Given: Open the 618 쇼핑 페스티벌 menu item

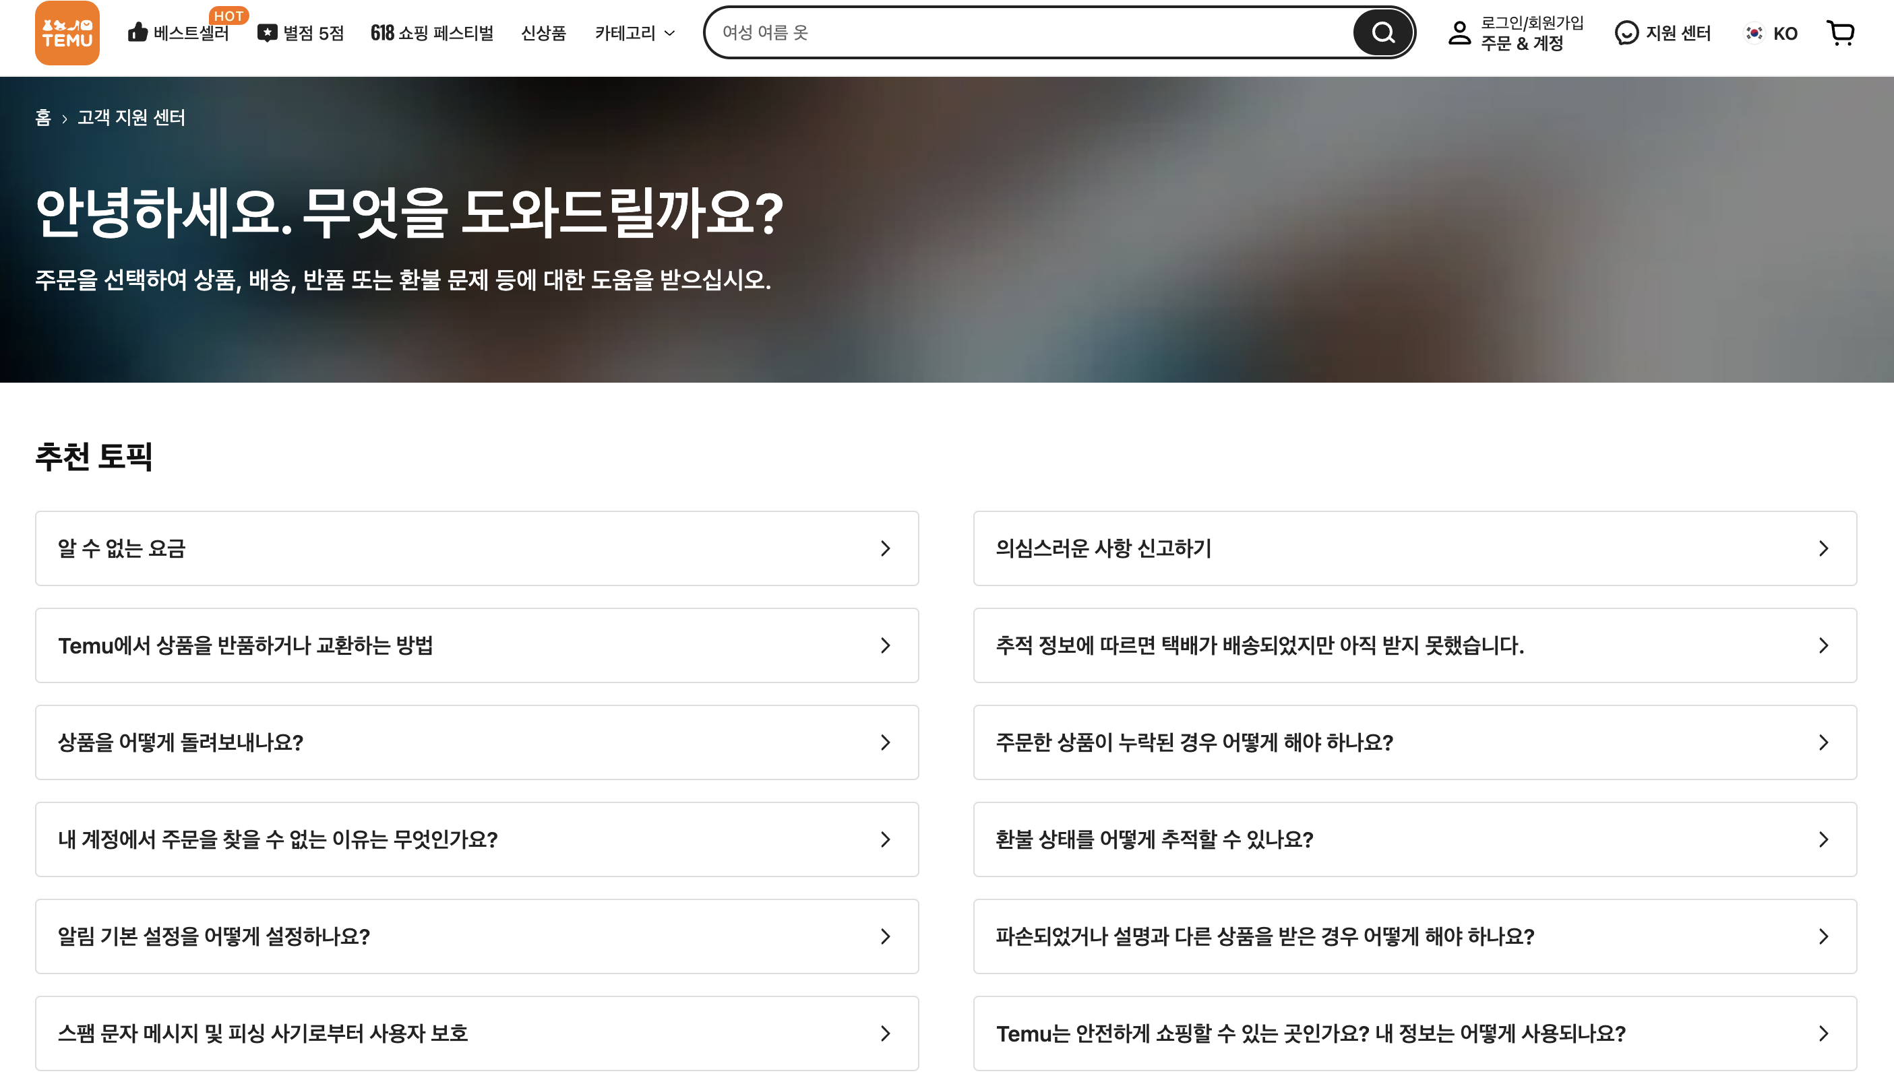Looking at the screenshot, I should tap(432, 33).
